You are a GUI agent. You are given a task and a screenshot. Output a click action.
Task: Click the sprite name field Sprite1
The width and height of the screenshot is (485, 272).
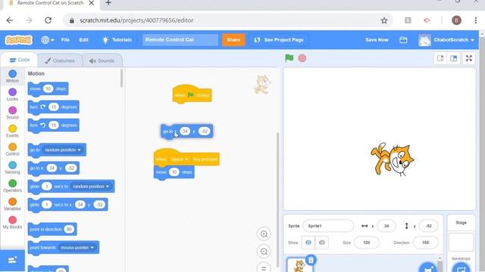tap(328, 226)
